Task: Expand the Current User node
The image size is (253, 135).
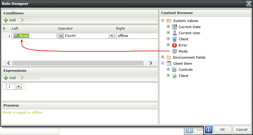Action: [x=168, y=33]
